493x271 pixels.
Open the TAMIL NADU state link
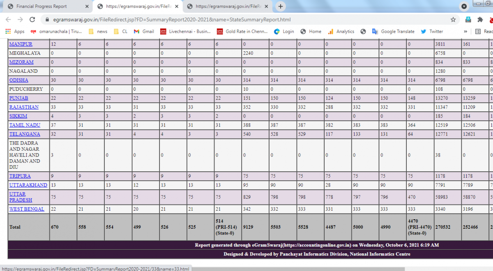tap(25, 125)
